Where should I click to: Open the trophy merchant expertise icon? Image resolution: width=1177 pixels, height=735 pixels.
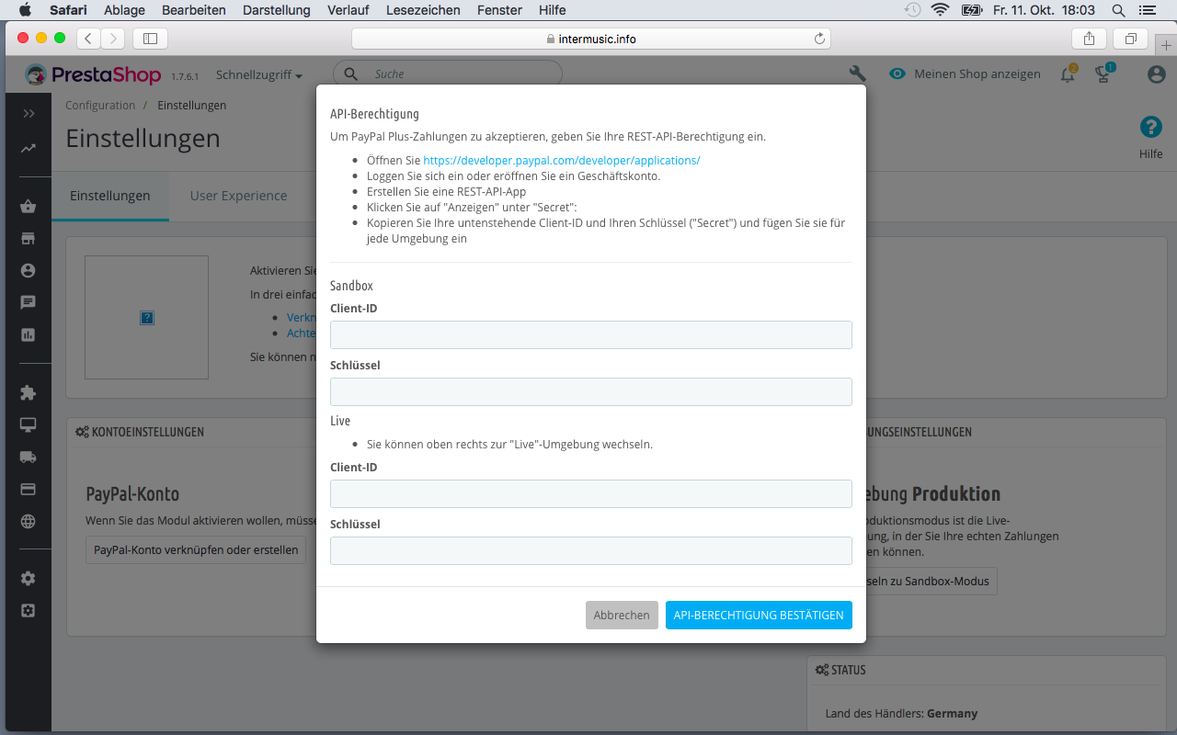click(1103, 73)
